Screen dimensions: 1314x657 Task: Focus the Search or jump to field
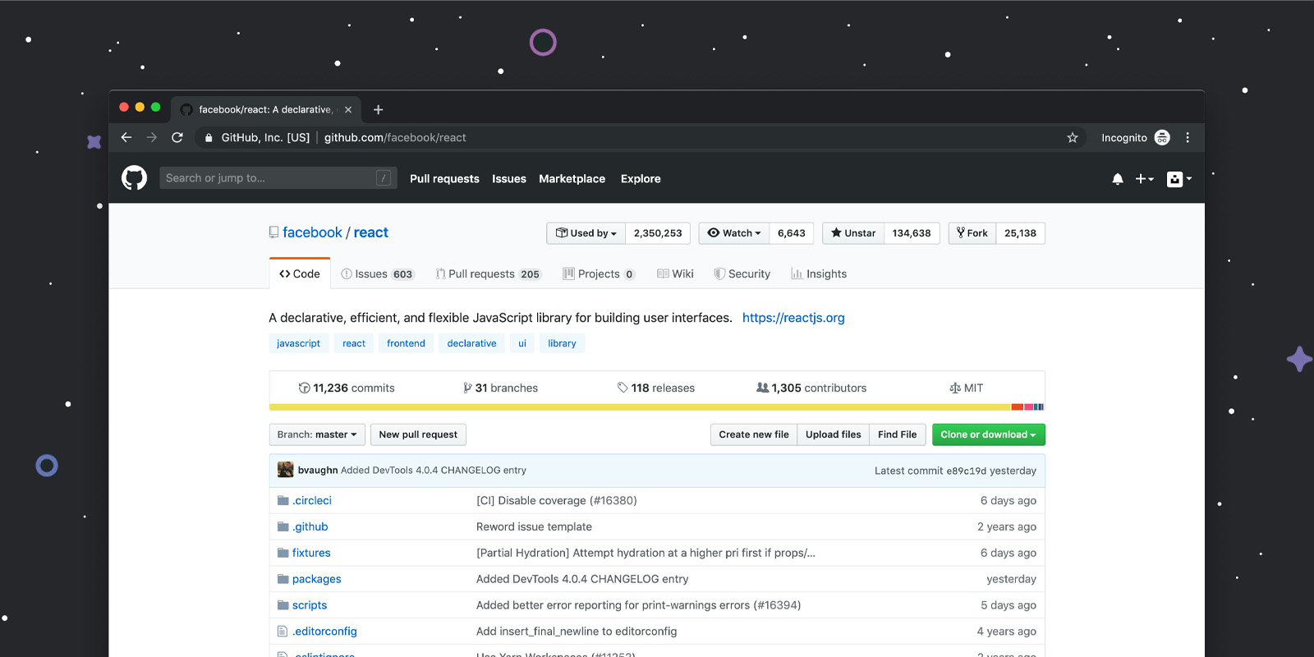tap(269, 178)
